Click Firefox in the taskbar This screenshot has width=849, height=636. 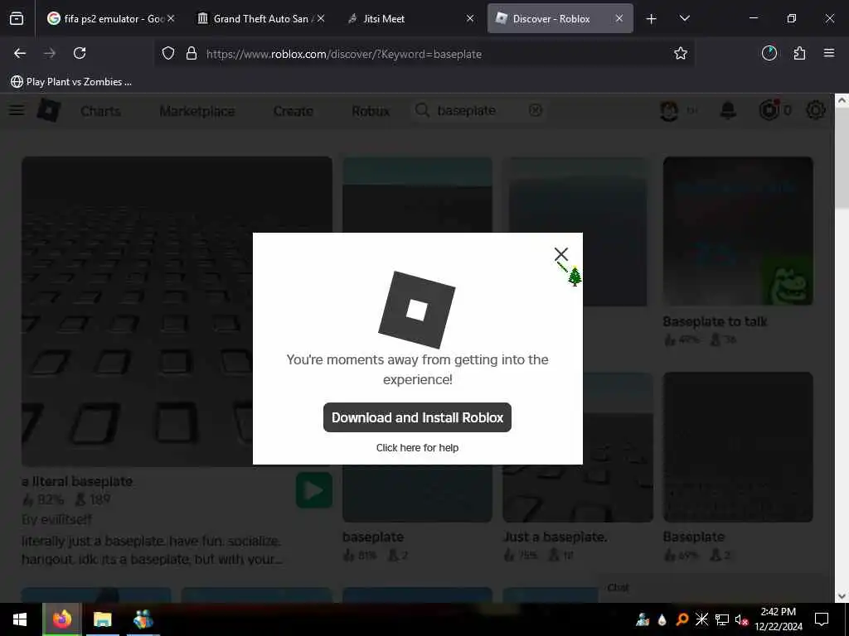pos(61,619)
